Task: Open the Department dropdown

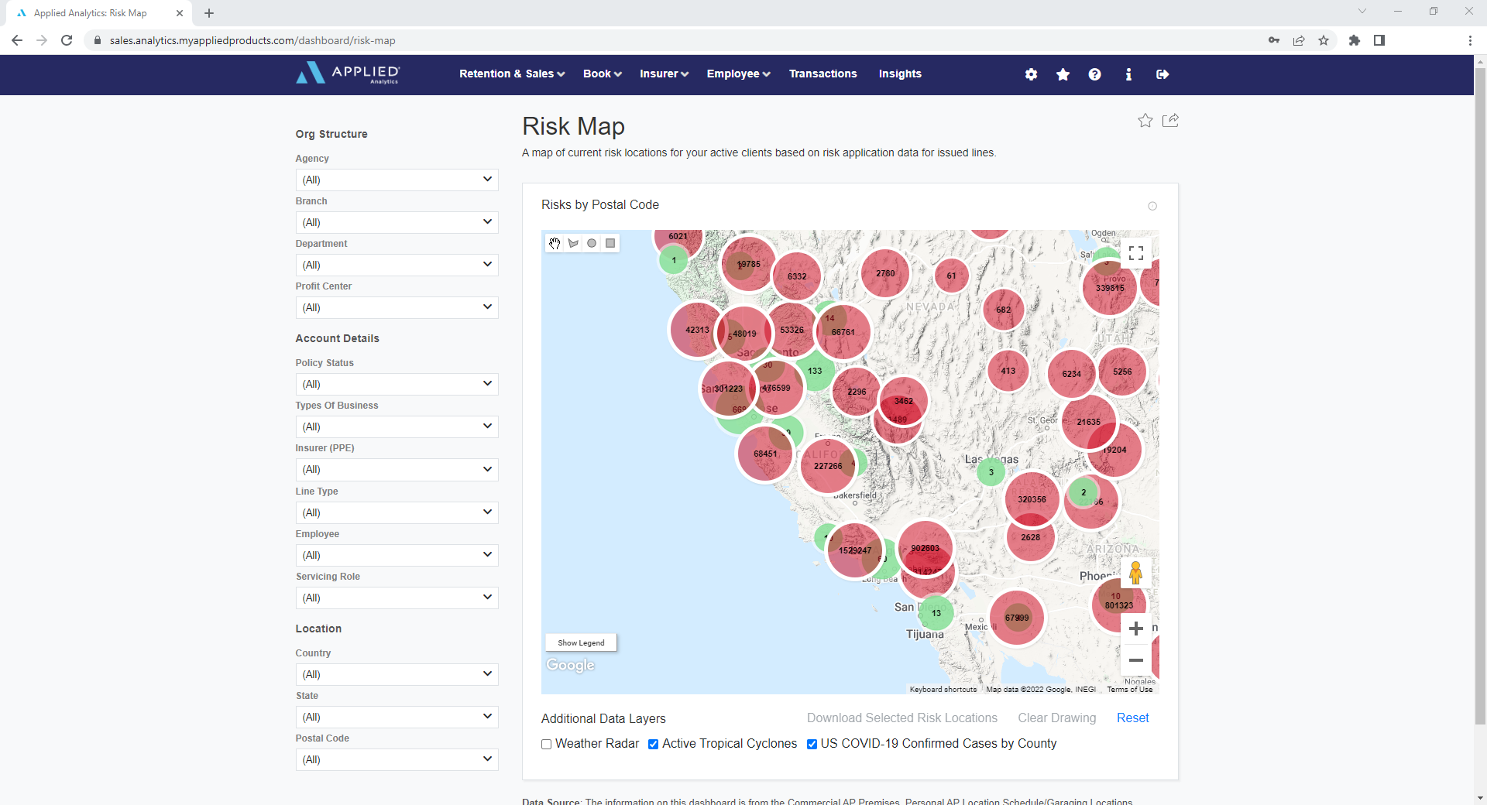Action: click(x=397, y=265)
